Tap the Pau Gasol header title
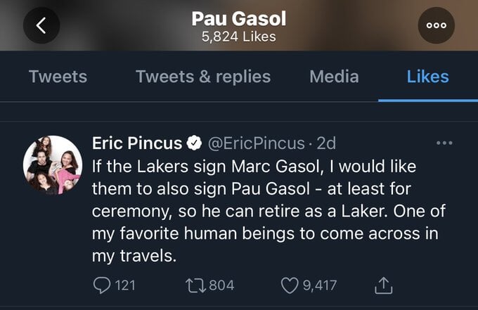The image size is (478, 310). tap(239, 18)
